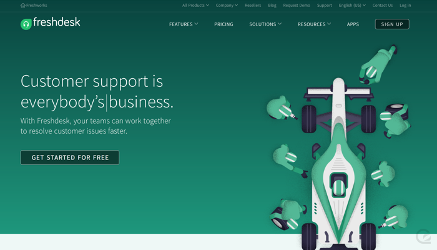Open the Solutions dropdown menu
437x250 pixels.
(x=265, y=24)
